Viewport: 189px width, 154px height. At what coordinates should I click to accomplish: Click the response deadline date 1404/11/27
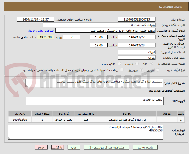tap(137, 37)
